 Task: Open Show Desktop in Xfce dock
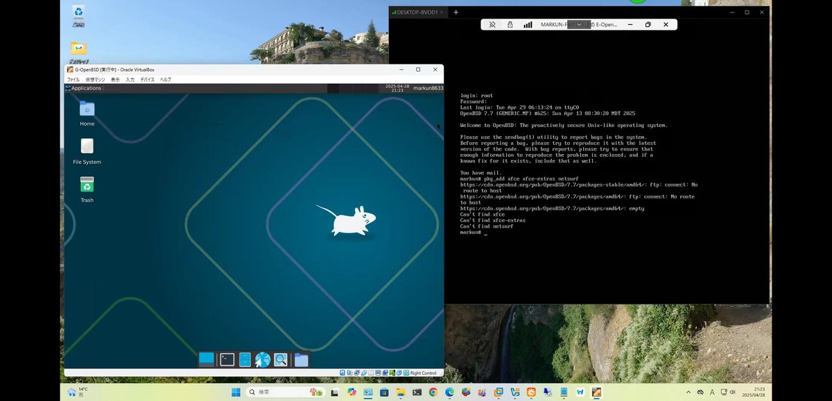[x=207, y=359]
